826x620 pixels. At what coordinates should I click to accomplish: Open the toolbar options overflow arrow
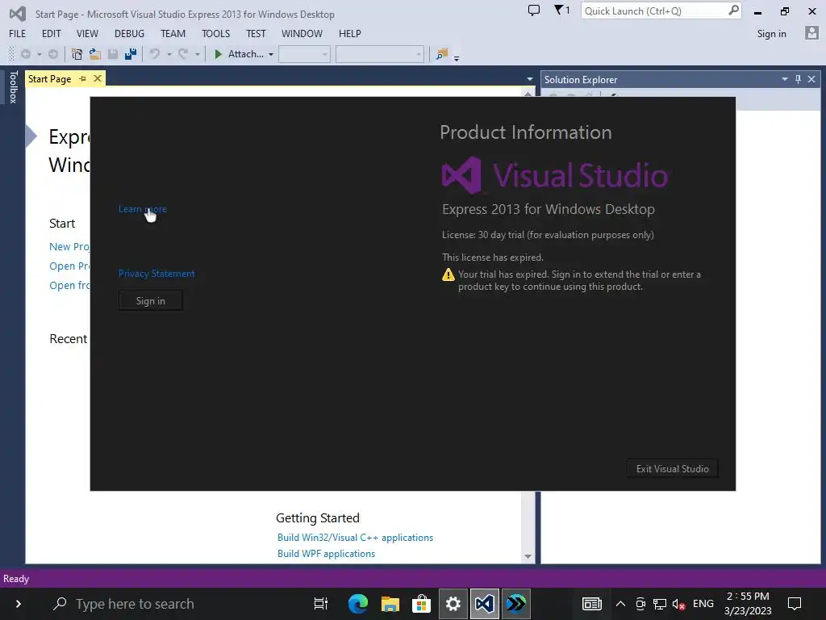tap(457, 57)
